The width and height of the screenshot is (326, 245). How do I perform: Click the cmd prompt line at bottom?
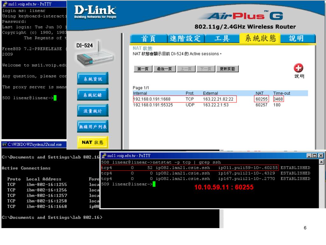pyautogui.click(x=52, y=217)
